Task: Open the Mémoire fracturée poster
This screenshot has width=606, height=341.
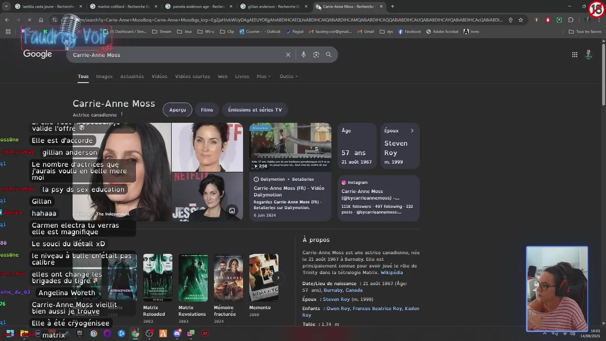Action: (x=228, y=278)
